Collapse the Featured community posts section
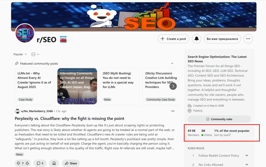This screenshot has height=167, width=266. coord(172,63)
